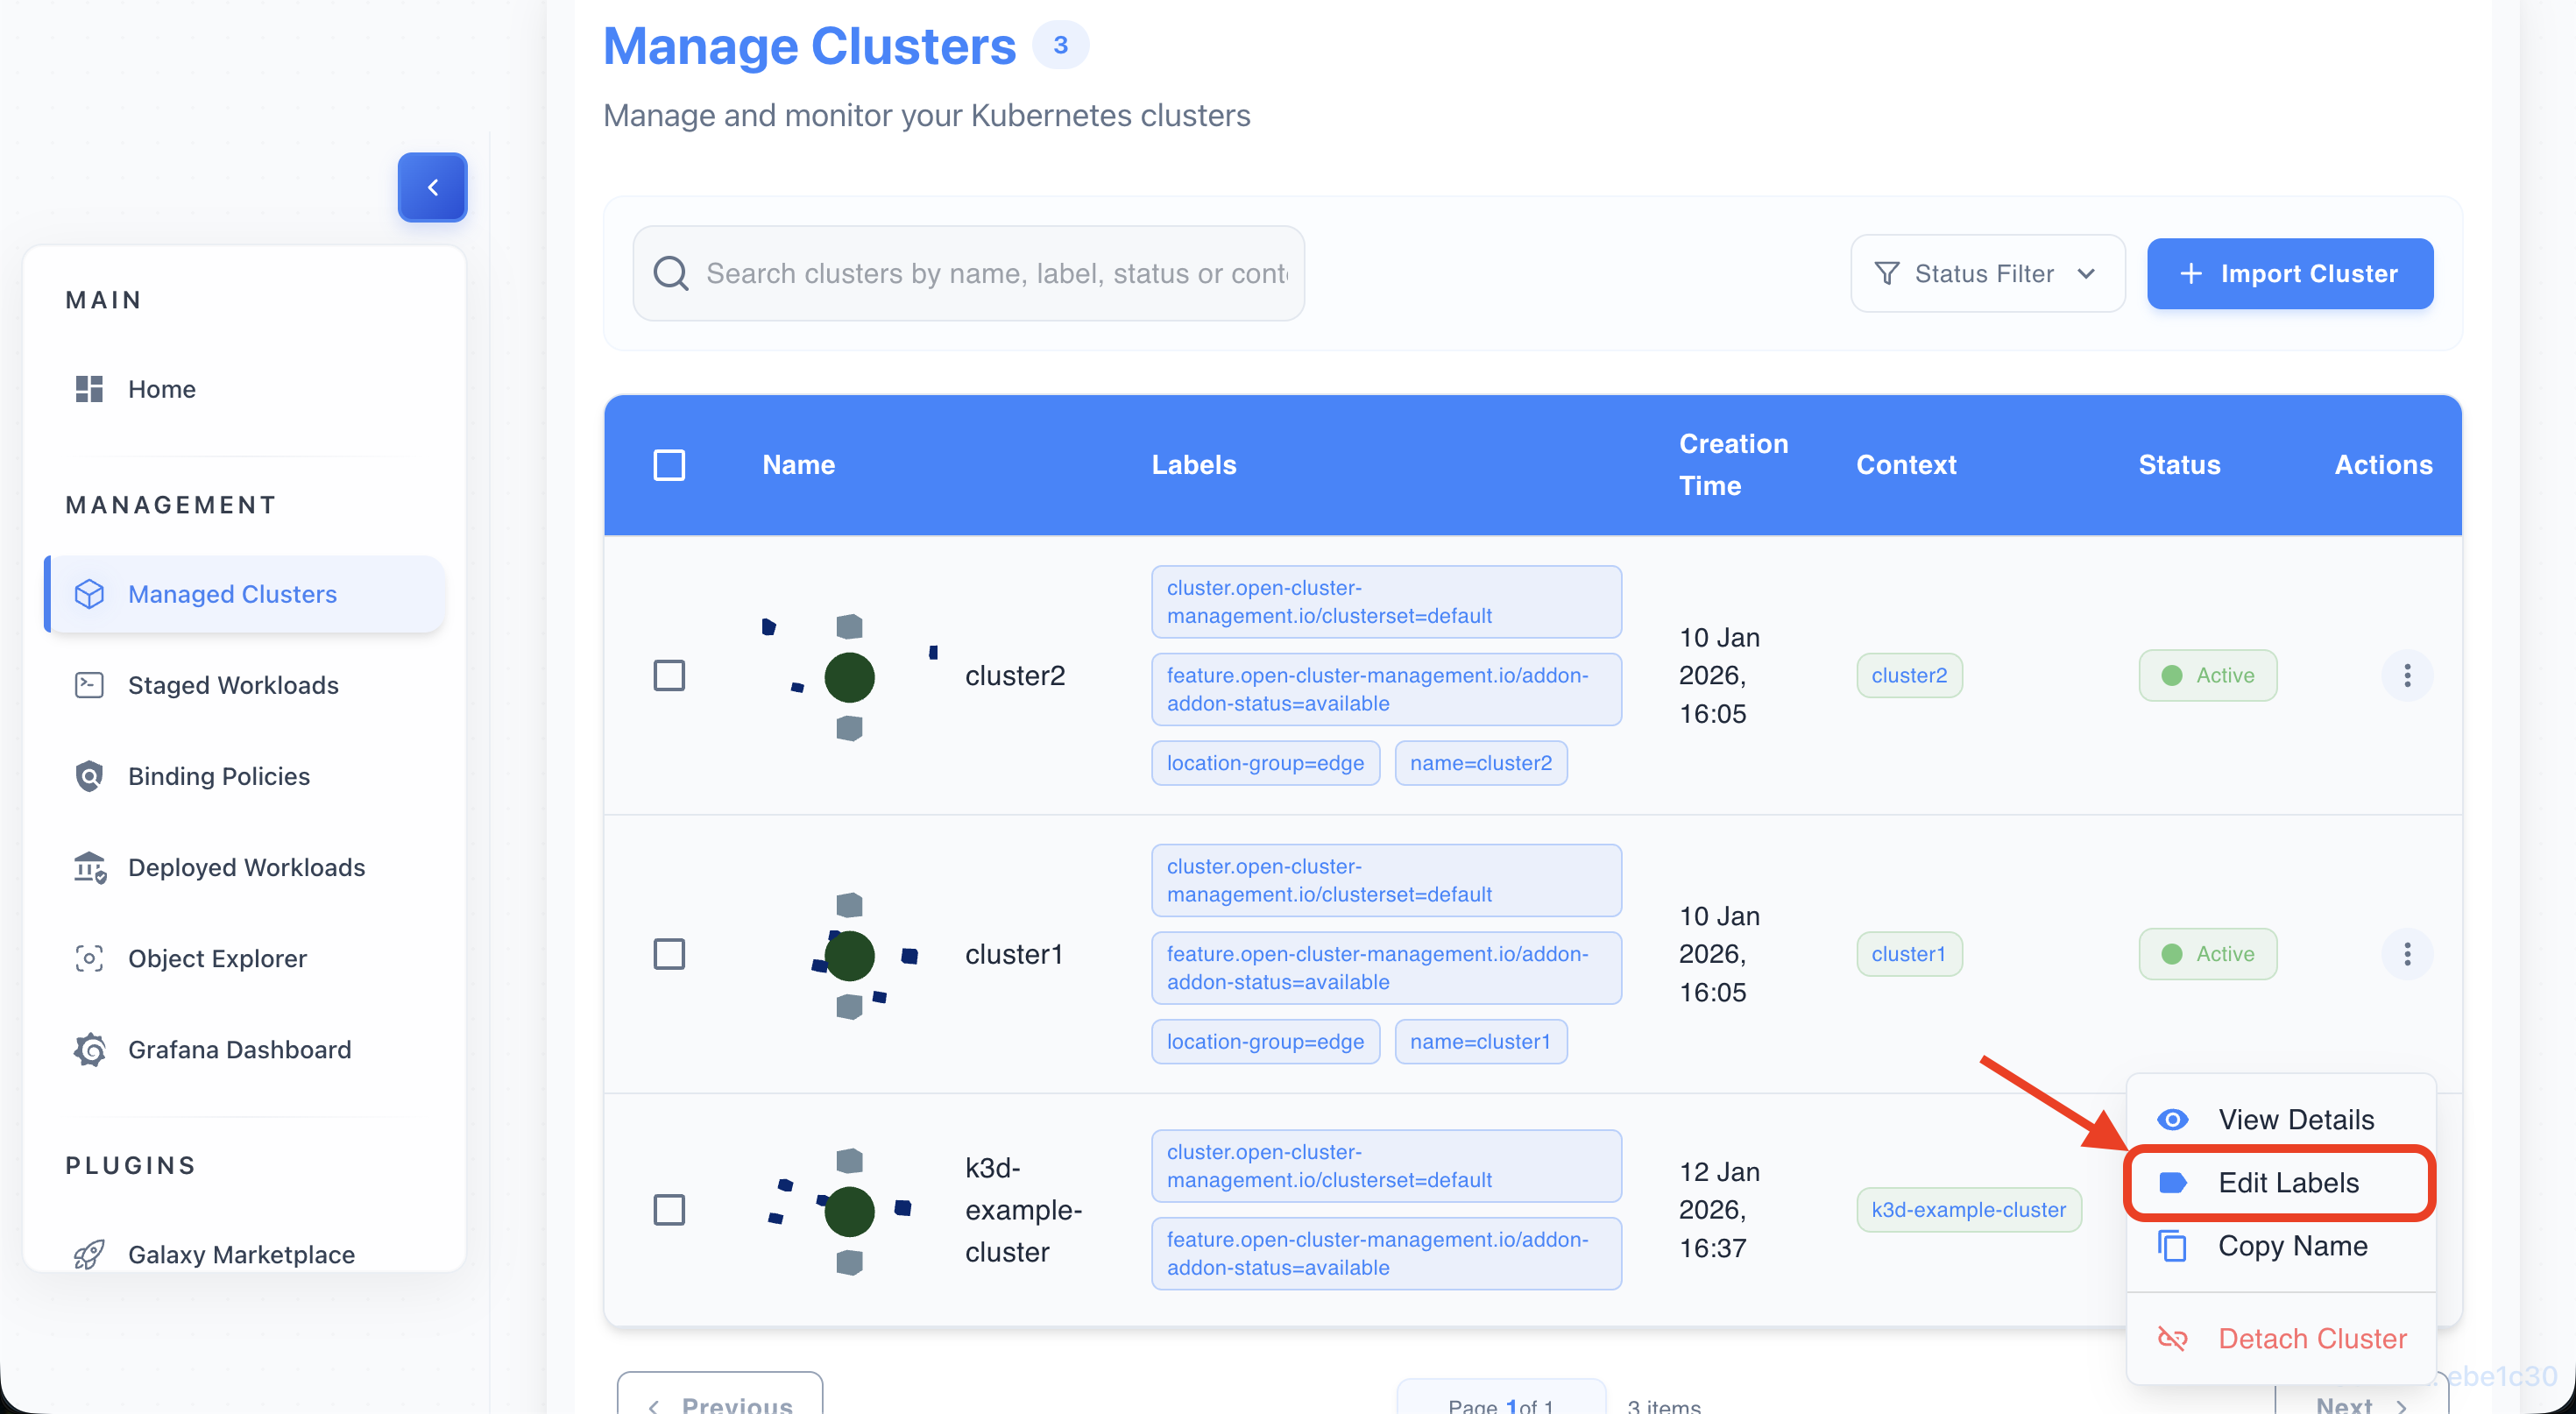This screenshot has height=1414, width=2576.
Task: Click the Binding Policies shield icon
Action: [x=89, y=776]
